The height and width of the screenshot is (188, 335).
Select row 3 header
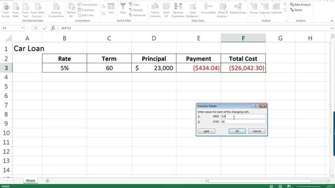point(6,68)
